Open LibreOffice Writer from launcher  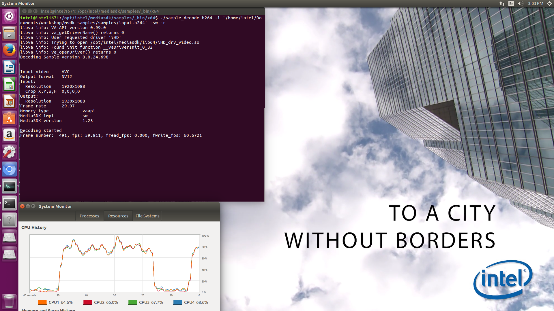coord(9,67)
